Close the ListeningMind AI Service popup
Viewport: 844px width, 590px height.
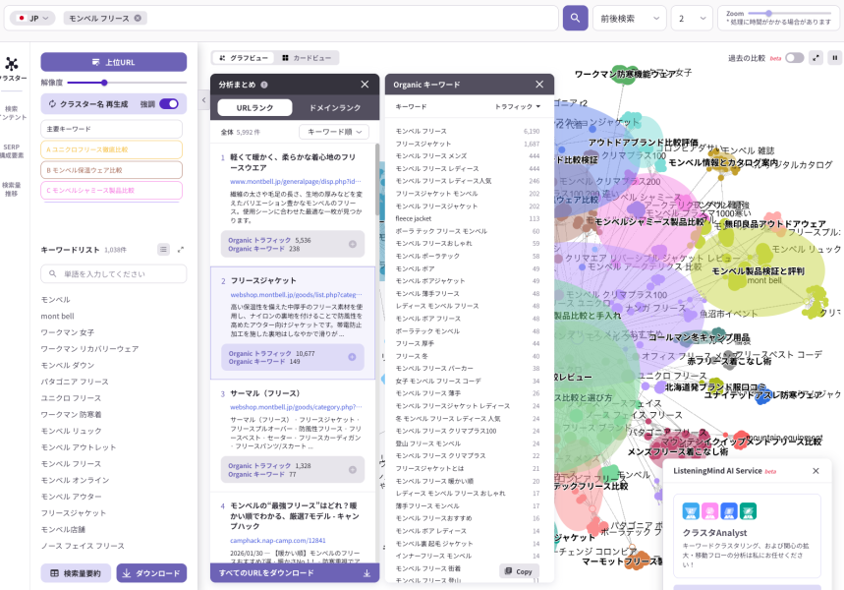(x=816, y=471)
